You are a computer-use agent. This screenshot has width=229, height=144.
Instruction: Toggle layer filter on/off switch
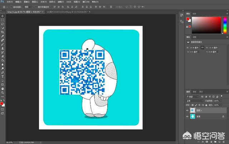tap(221, 96)
